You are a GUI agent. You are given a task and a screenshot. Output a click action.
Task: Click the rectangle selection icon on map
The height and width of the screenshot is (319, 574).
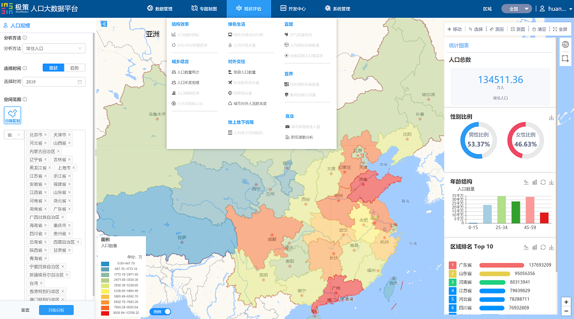tap(565, 58)
